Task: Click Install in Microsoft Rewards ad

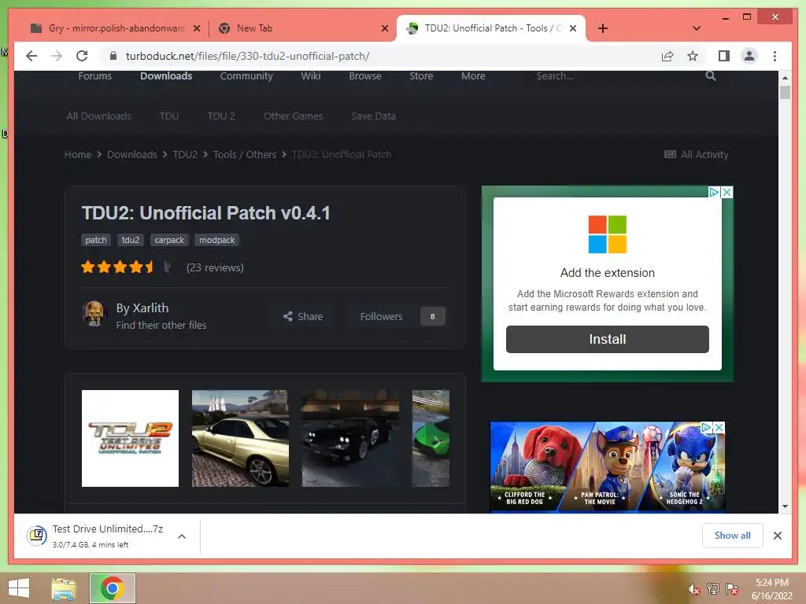Action: coord(607,339)
